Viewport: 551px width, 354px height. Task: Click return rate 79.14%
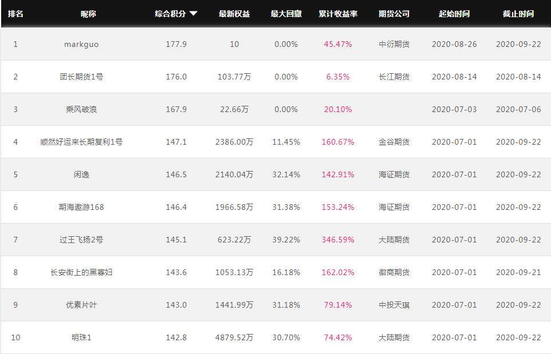tap(338, 305)
